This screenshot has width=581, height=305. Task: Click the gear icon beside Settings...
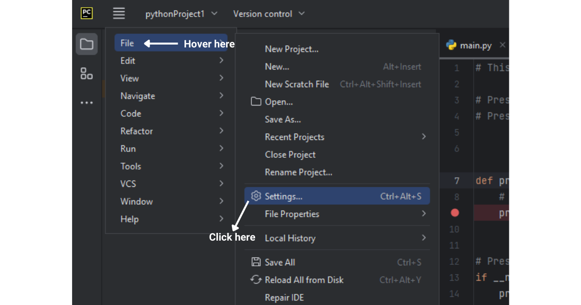(x=256, y=196)
